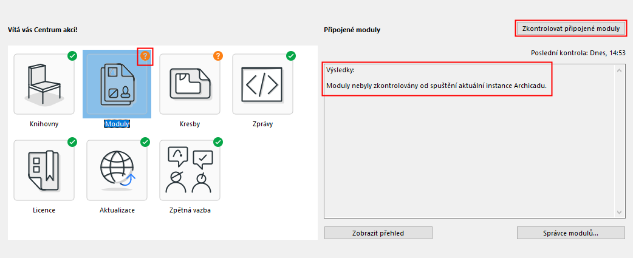Click inside the Výsledky results text area
Viewport: 633px width, 258px height.
click(468, 152)
